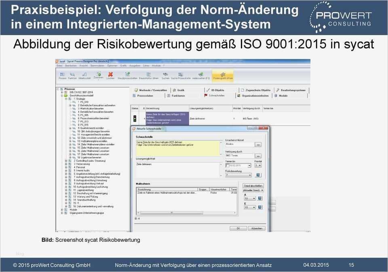This screenshot has width=388, height=272.
Task: Click the Suchen binoculars icon
Action: 165,74
